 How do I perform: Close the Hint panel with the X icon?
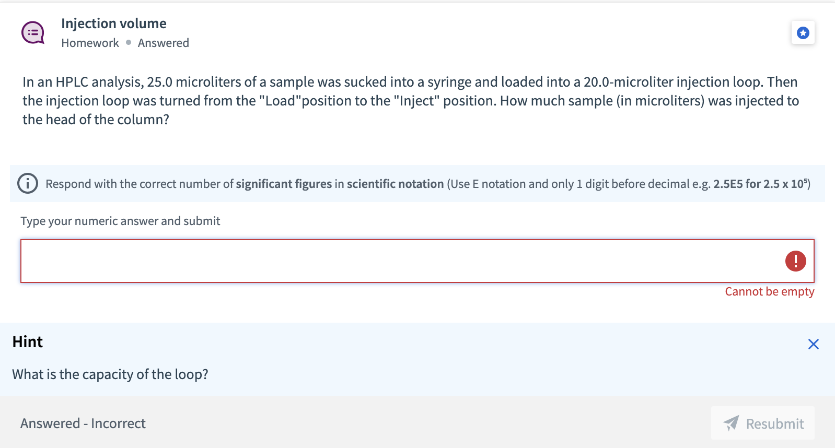[813, 344]
